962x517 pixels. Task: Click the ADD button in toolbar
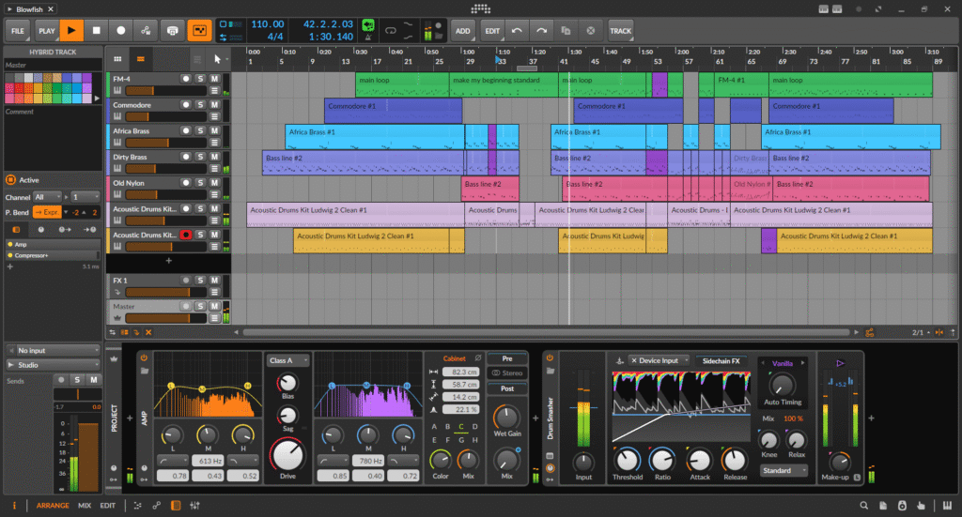[463, 31]
